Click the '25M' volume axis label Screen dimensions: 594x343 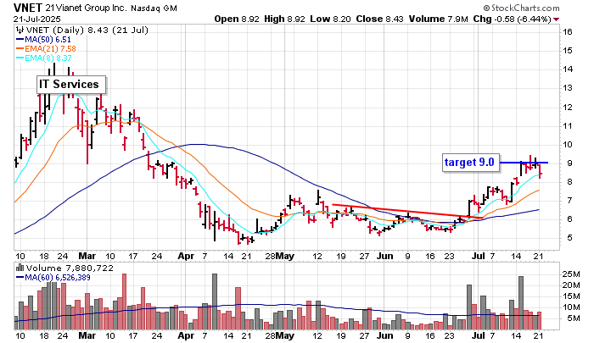tap(571, 274)
